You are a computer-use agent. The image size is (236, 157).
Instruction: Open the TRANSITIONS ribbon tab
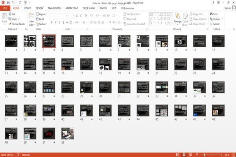point(54,8)
